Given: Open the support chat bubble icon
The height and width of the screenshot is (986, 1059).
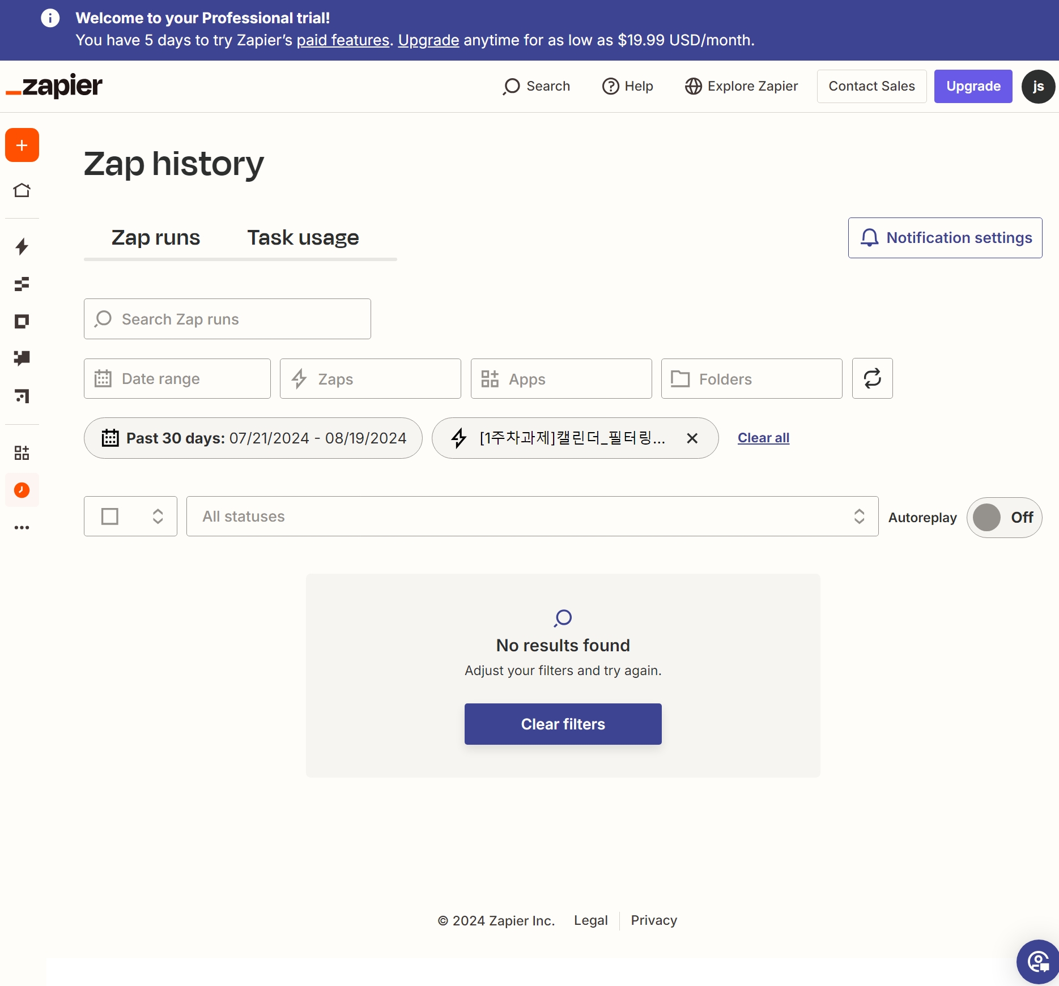Looking at the screenshot, I should click(x=1038, y=962).
